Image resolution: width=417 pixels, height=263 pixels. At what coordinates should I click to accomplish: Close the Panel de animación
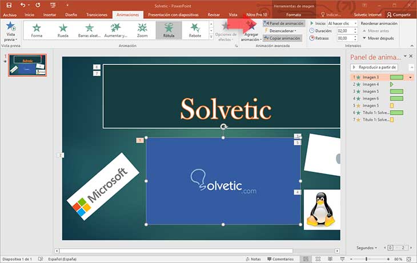(411, 56)
